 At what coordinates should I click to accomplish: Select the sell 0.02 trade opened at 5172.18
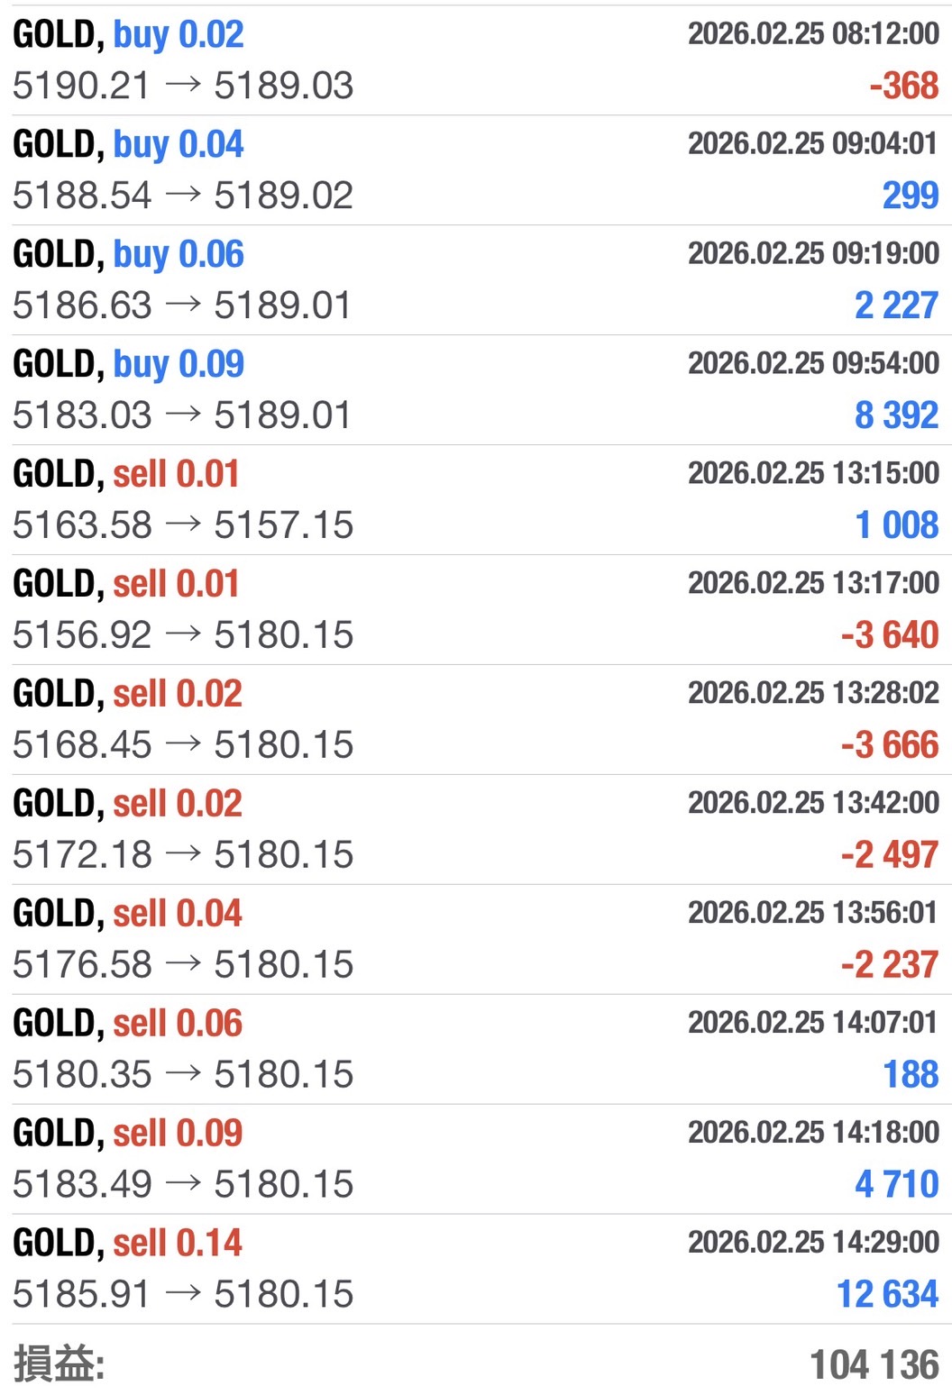(127, 805)
